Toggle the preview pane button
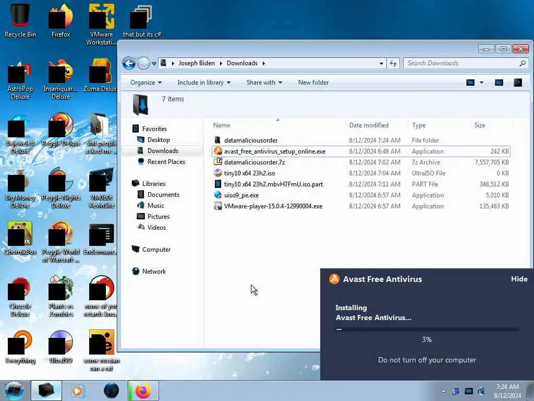Screen dimensions: 534x401 pyautogui.click(x=499, y=82)
